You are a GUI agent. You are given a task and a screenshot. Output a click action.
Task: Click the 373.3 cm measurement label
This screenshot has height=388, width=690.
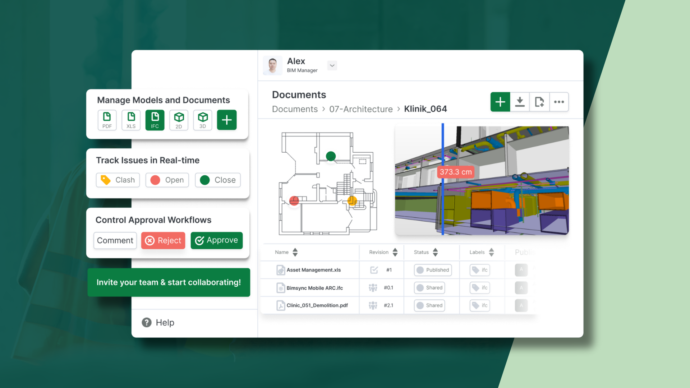(x=456, y=172)
